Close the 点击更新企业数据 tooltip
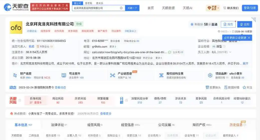 249,38
